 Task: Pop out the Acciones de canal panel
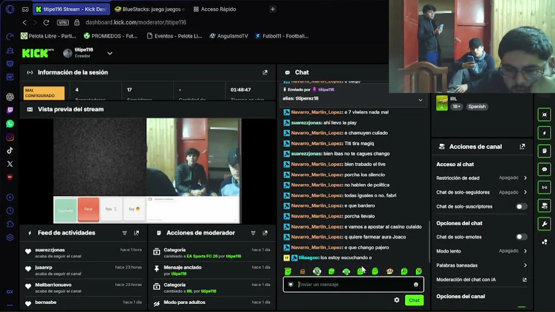(x=522, y=147)
